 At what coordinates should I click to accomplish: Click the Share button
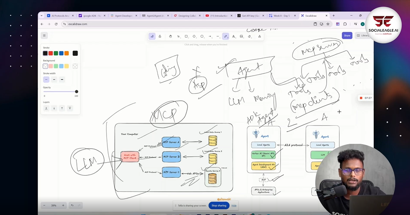(347, 35)
